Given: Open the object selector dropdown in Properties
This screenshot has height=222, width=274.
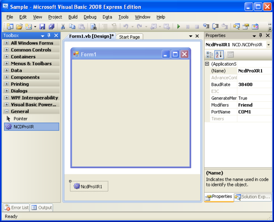Looking at the screenshot, I should tap(268, 45).
